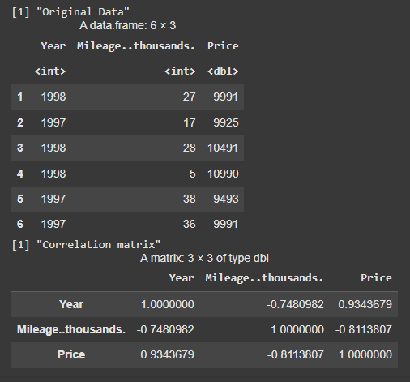The width and height of the screenshot is (410, 382).
Task: Select price 10491 in row 3
Action: [223, 148]
